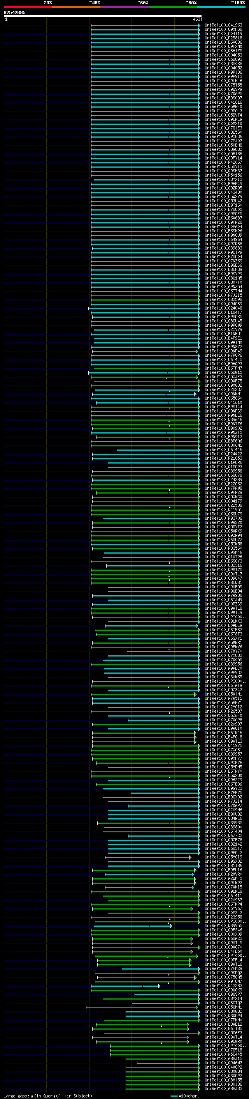The height and width of the screenshot is (1099, 249).
Task: Select hit label UniRef100_A7PAW8
Action: (223, 488)
